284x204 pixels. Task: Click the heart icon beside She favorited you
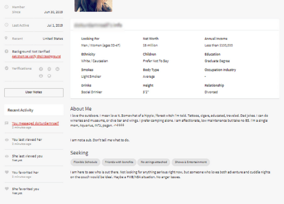click(7, 188)
